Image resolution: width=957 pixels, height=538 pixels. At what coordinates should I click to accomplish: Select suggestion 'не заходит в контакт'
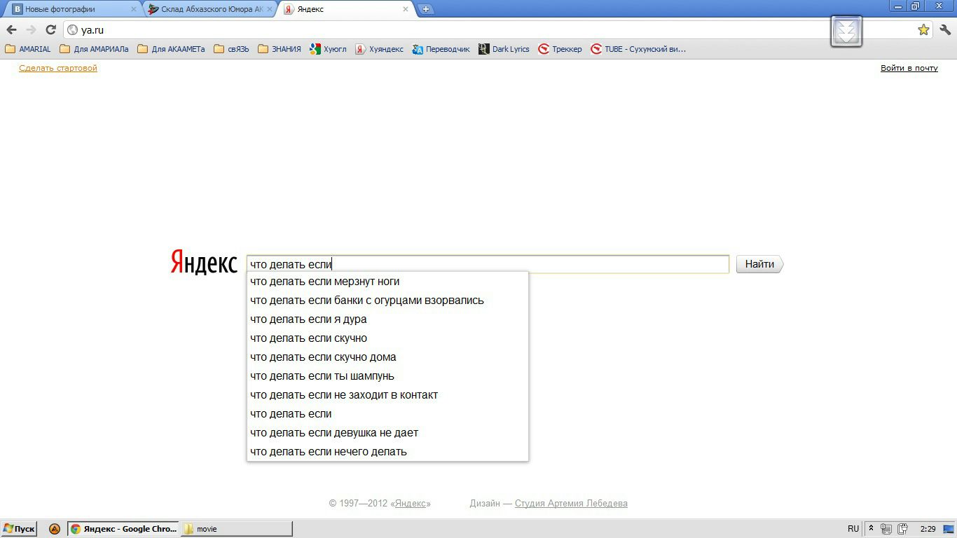(387, 395)
